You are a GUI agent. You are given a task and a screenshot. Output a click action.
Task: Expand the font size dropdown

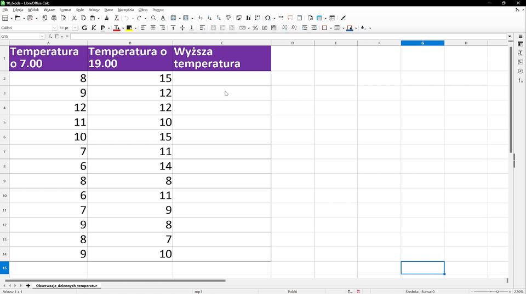(x=75, y=28)
